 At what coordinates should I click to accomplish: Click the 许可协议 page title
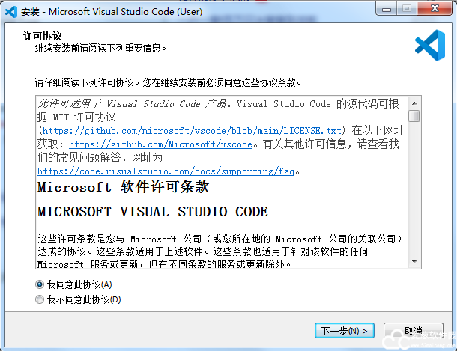pyautogui.click(x=43, y=36)
